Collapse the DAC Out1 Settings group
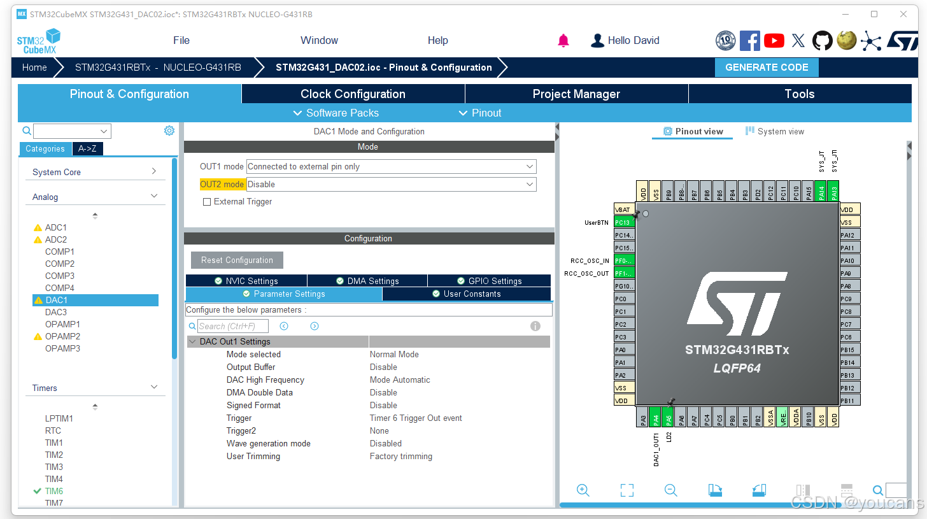The image size is (927, 519). 192,342
